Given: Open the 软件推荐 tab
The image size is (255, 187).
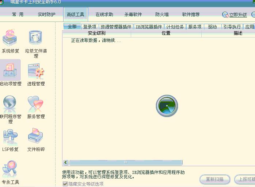Looking at the screenshot, I should pyautogui.click(x=191, y=15).
